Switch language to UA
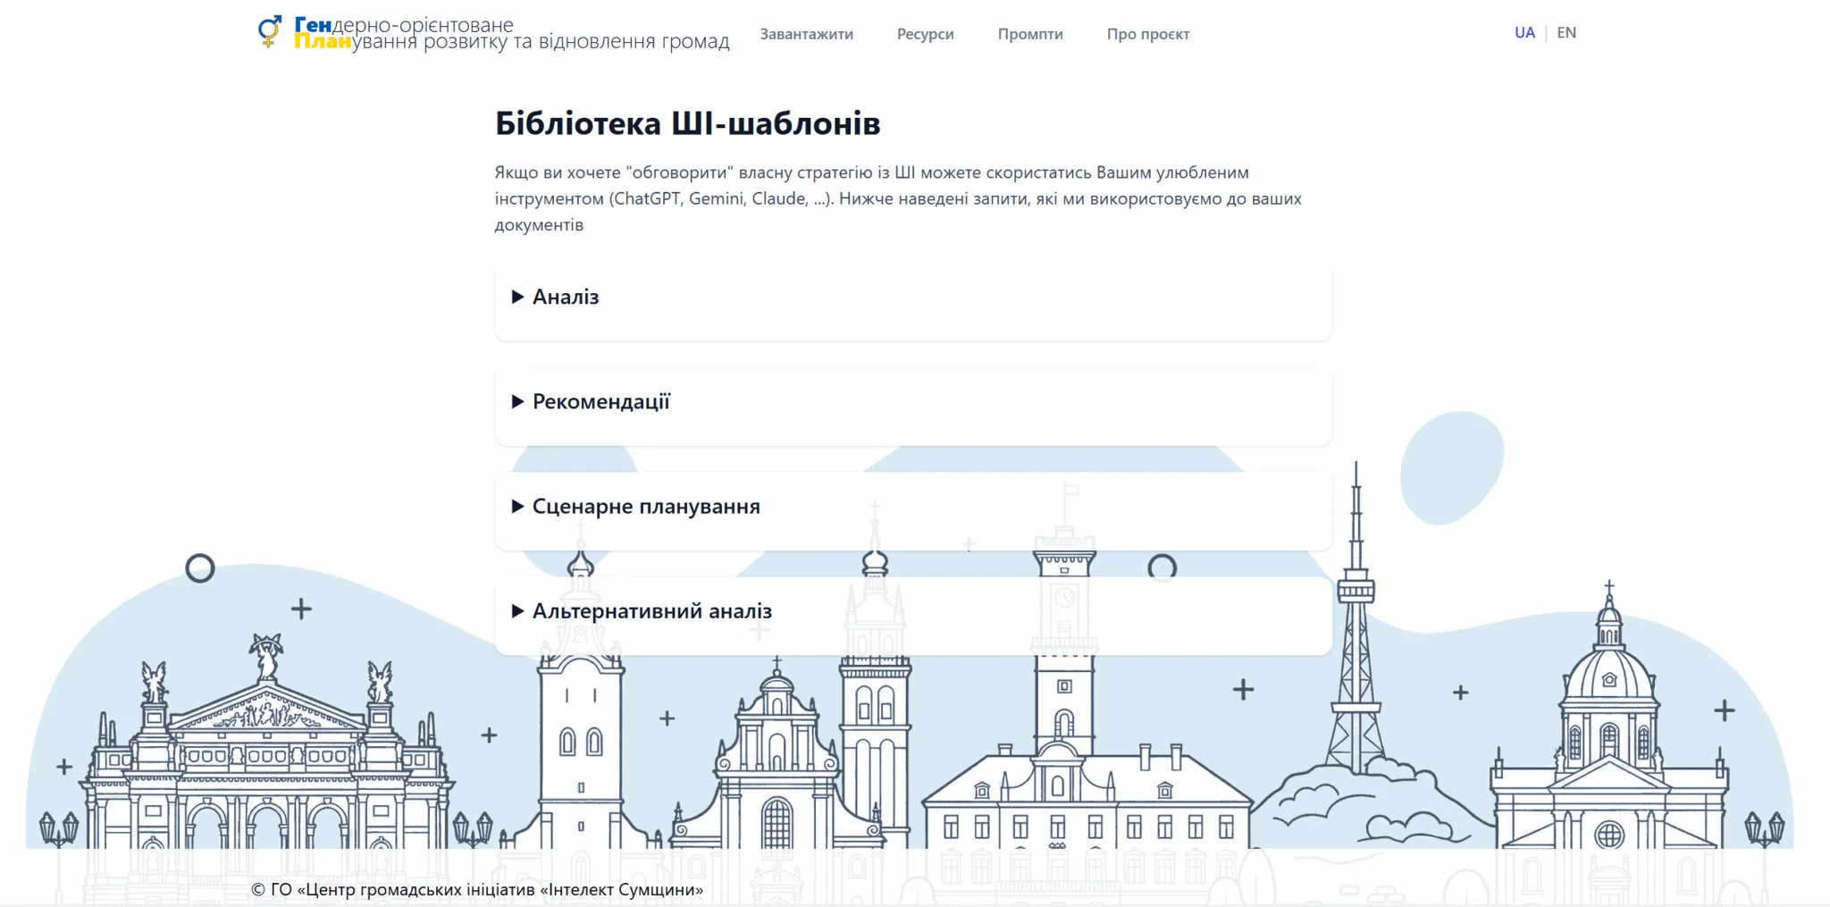The height and width of the screenshot is (907, 1830). [x=1524, y=33]
